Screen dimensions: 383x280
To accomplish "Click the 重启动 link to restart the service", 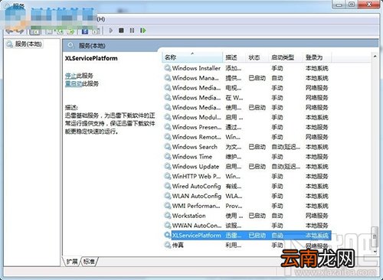I will point(74,83).
